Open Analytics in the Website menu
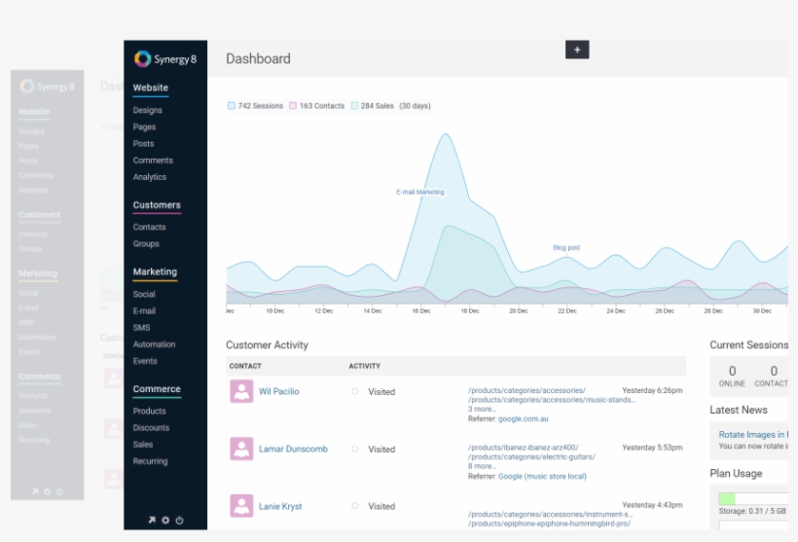Image resolution: width=798 pixels, height=542 pixels. click(150, 177)
